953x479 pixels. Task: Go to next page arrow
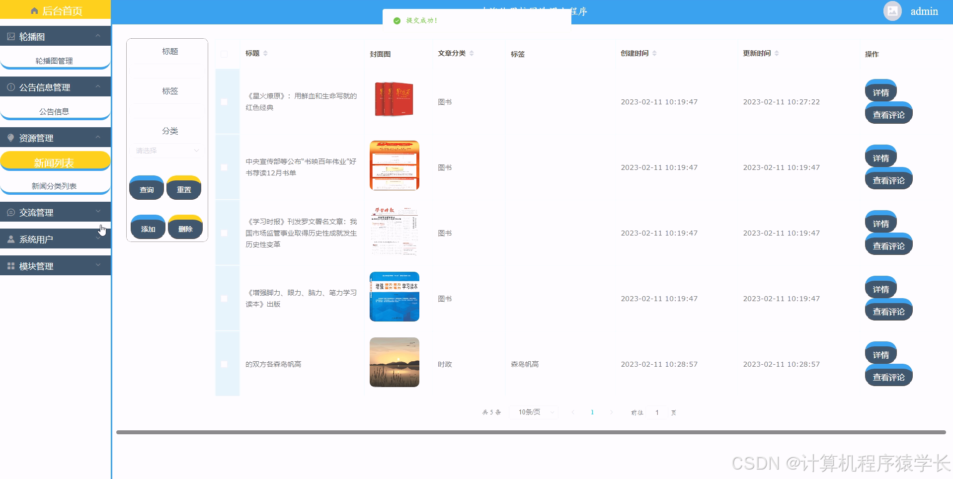pyautogui.click(x=611, y=412)
